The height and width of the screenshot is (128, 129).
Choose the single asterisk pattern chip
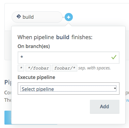(21, 68)
